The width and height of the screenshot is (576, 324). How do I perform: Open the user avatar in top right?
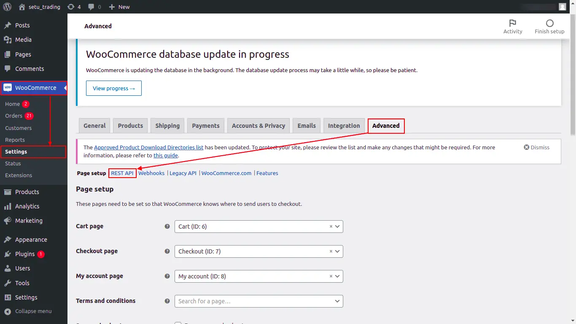click(x=563, y=7)
